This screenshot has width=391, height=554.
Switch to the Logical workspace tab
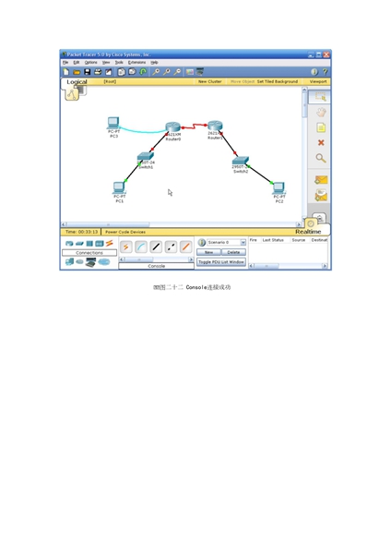tap(77, 81)
